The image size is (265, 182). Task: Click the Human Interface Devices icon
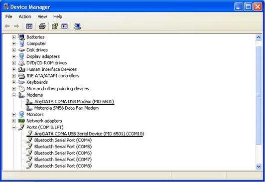[x=21, y=69]
